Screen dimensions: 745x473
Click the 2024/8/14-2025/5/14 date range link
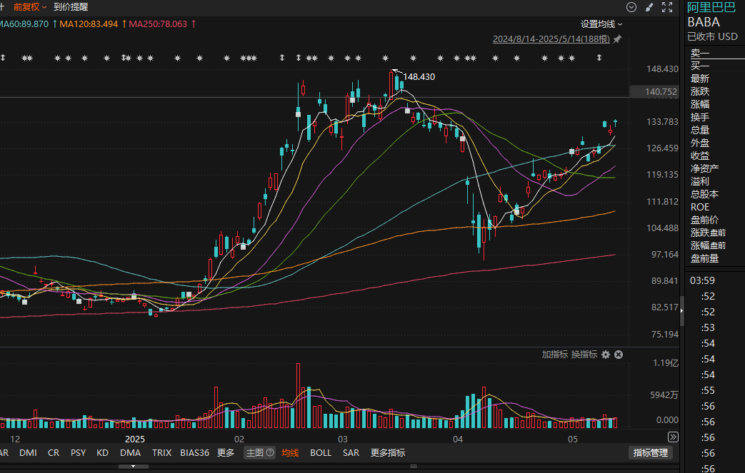click(x=551, y=39)
